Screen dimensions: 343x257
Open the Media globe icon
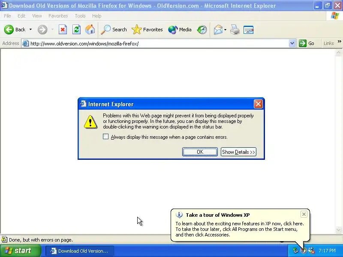tap(173, 30)
